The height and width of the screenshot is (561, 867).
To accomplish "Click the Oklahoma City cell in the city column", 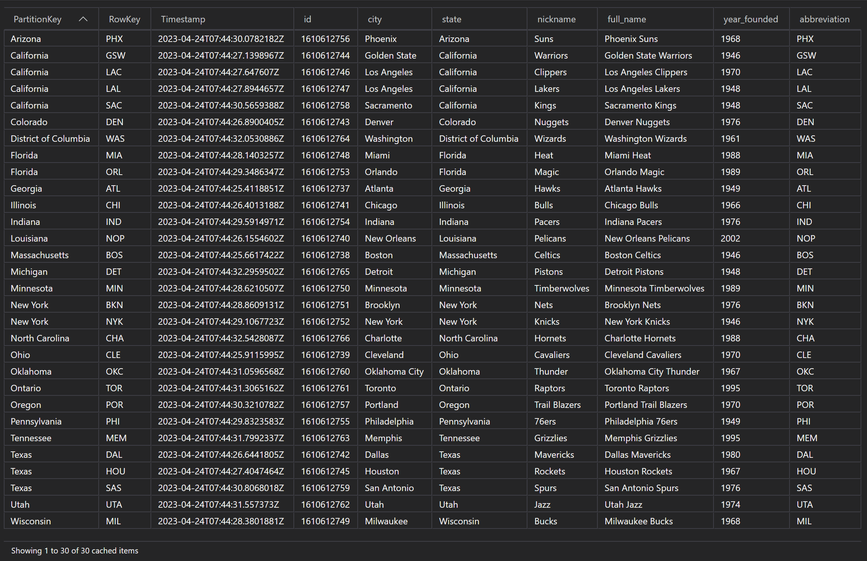I will tap(394, 372).
